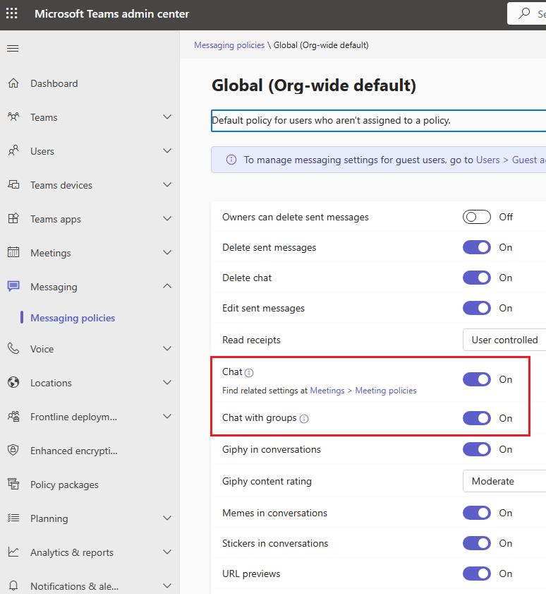Screen dimensions: 546x594
Task: Click Guest access link in banner
Action: tap(529, 160)
